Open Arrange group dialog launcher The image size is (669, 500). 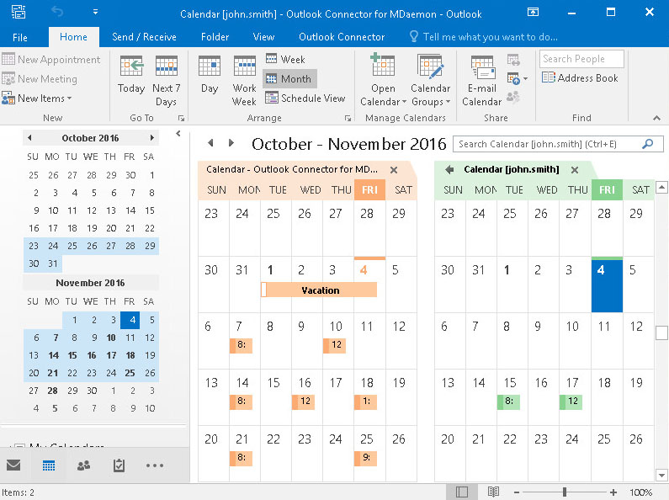click(348, 118)
